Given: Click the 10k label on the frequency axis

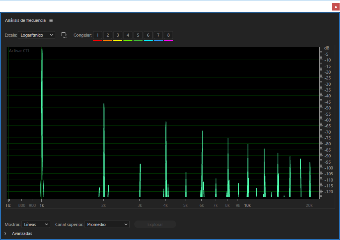Looking at the screenshot, I should tap(247, 205).
